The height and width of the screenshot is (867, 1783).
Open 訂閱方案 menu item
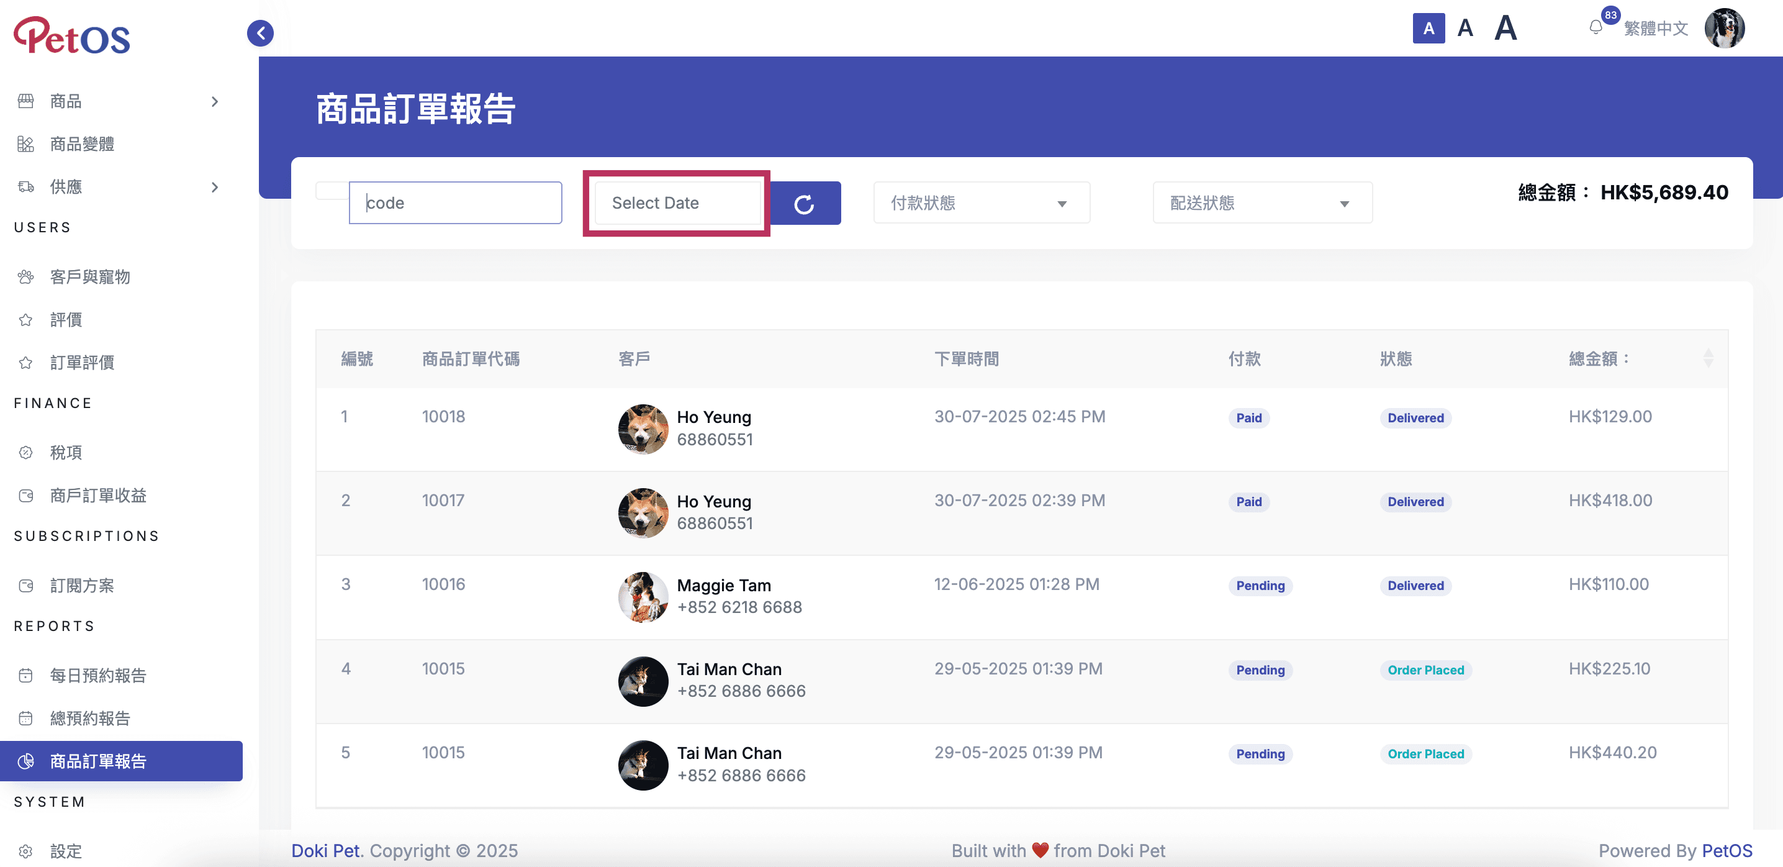pyautogui.click(x=82, y=586)
